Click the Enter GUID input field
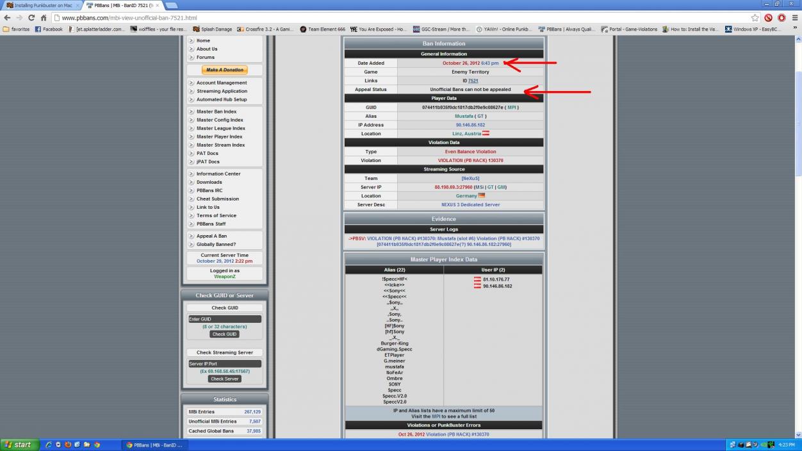 (x=224, y=319)
